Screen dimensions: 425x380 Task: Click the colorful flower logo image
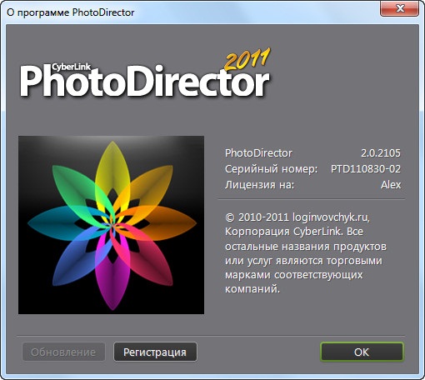coord(111,225)
